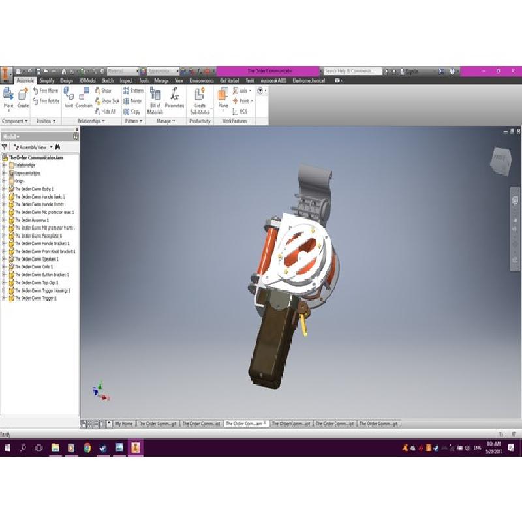The image size is (522, 522).
Task: Click in Search Help & Commands field
Action: (x=352, y=71)
